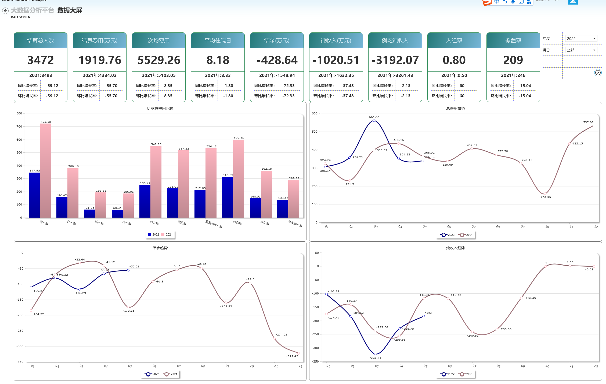606x384 pixels.
Task: Click the 外一科 2021 bar labeled 380.16
Action: point(73,193)
